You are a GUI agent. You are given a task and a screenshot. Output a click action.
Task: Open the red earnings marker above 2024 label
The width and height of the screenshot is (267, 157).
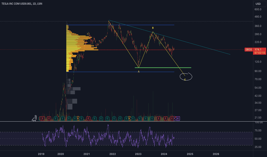pos(165,118)
